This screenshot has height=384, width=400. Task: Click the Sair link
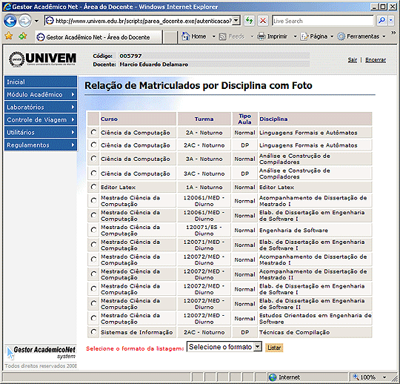[353, 60]
